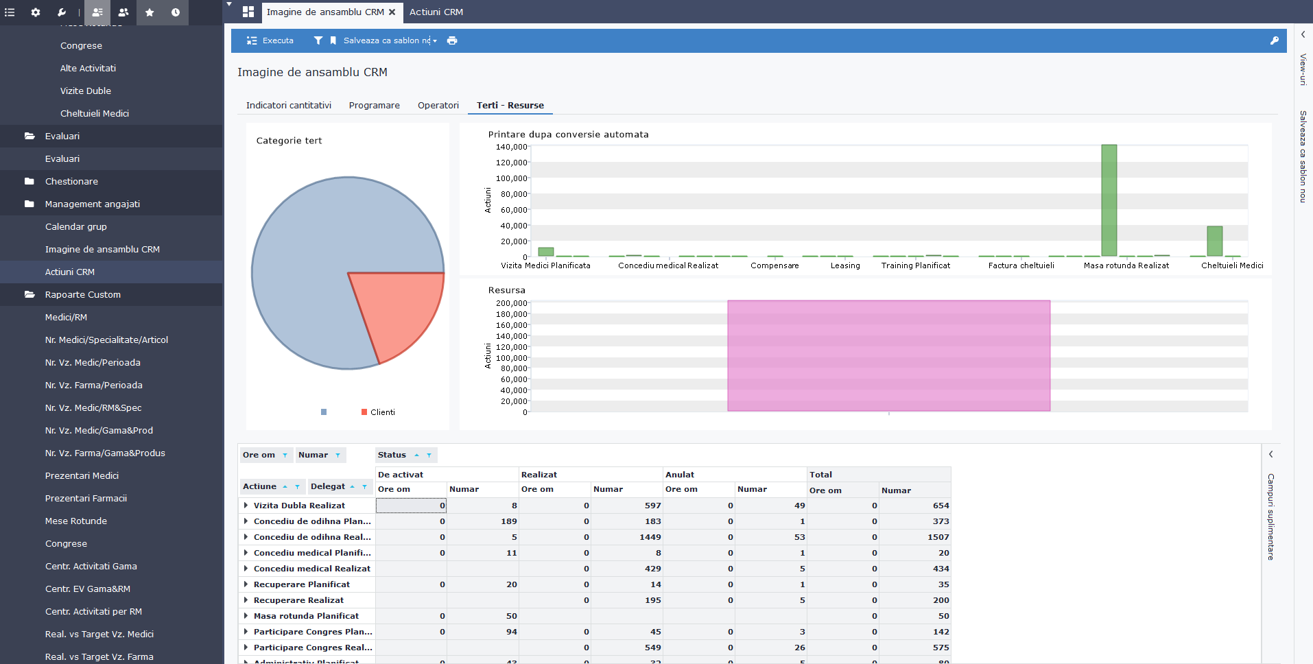Toggle sort arrow on Actiune field
The width and height of the screenshot is (1313, 664).
[x=285, y=486]
